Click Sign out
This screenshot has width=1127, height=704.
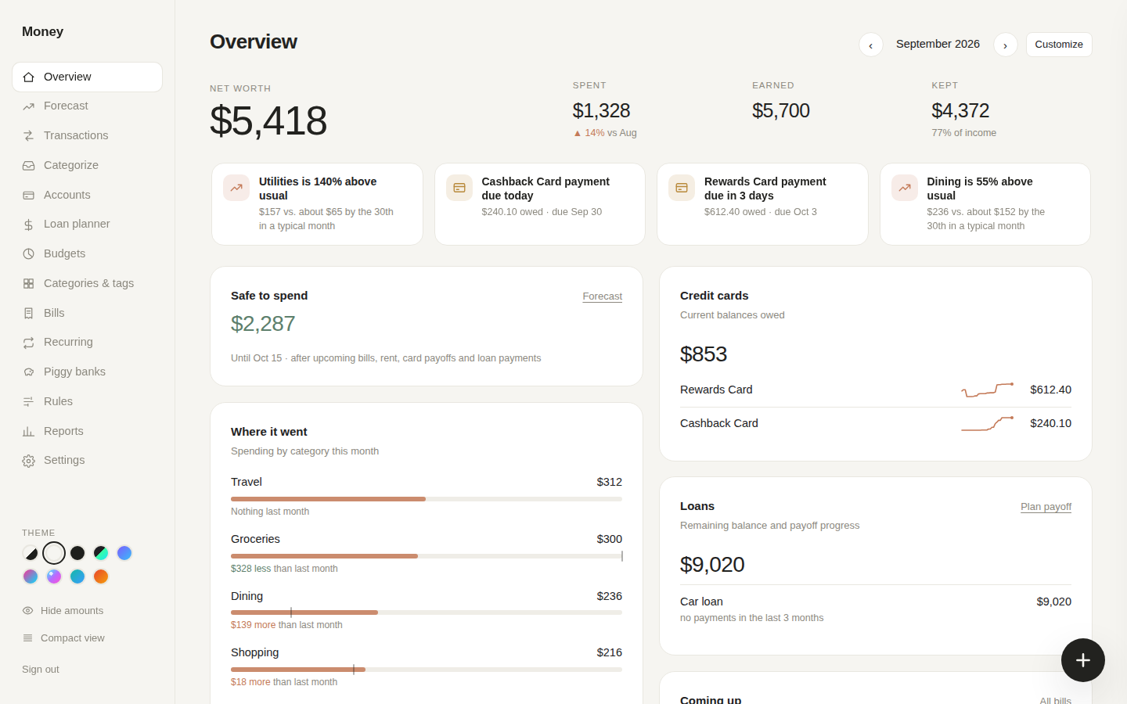(x=41, y=670)
